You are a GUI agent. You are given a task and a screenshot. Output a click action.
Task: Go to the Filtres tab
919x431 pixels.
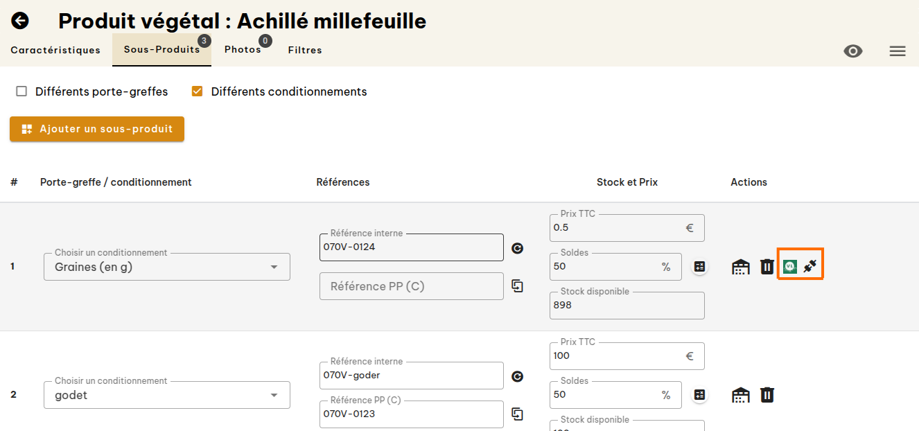[305, 50]
